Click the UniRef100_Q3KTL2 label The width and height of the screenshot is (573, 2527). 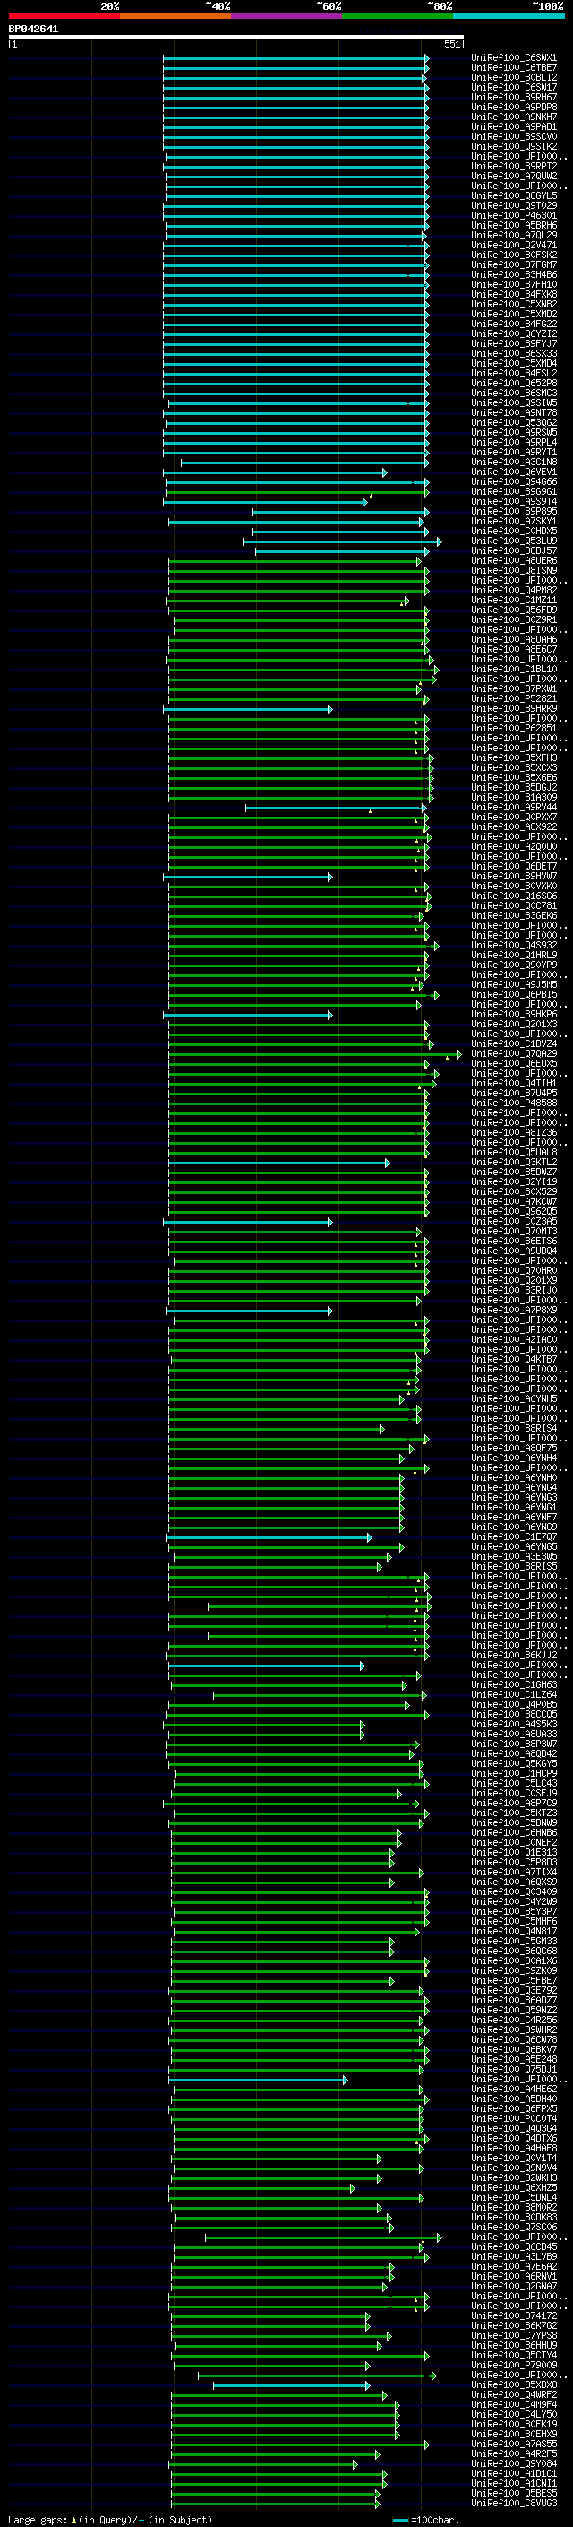coord(513,1162)
